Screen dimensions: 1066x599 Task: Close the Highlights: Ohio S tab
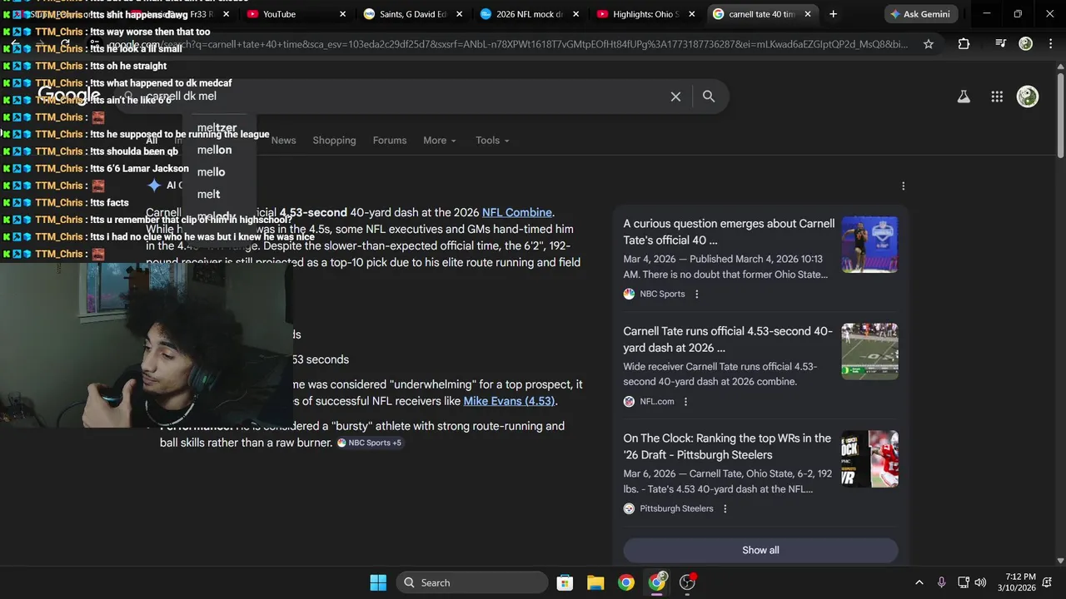tap(693, 14)
